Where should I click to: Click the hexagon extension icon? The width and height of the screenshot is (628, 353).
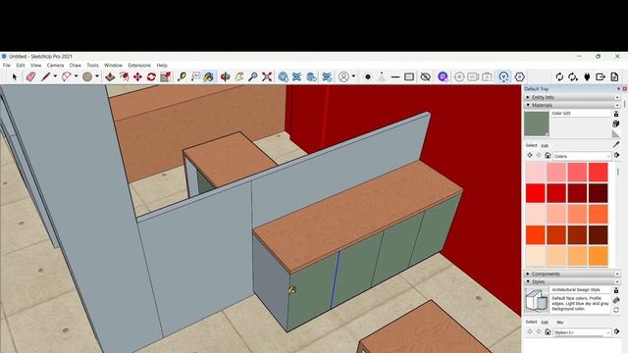coord(519,76)
